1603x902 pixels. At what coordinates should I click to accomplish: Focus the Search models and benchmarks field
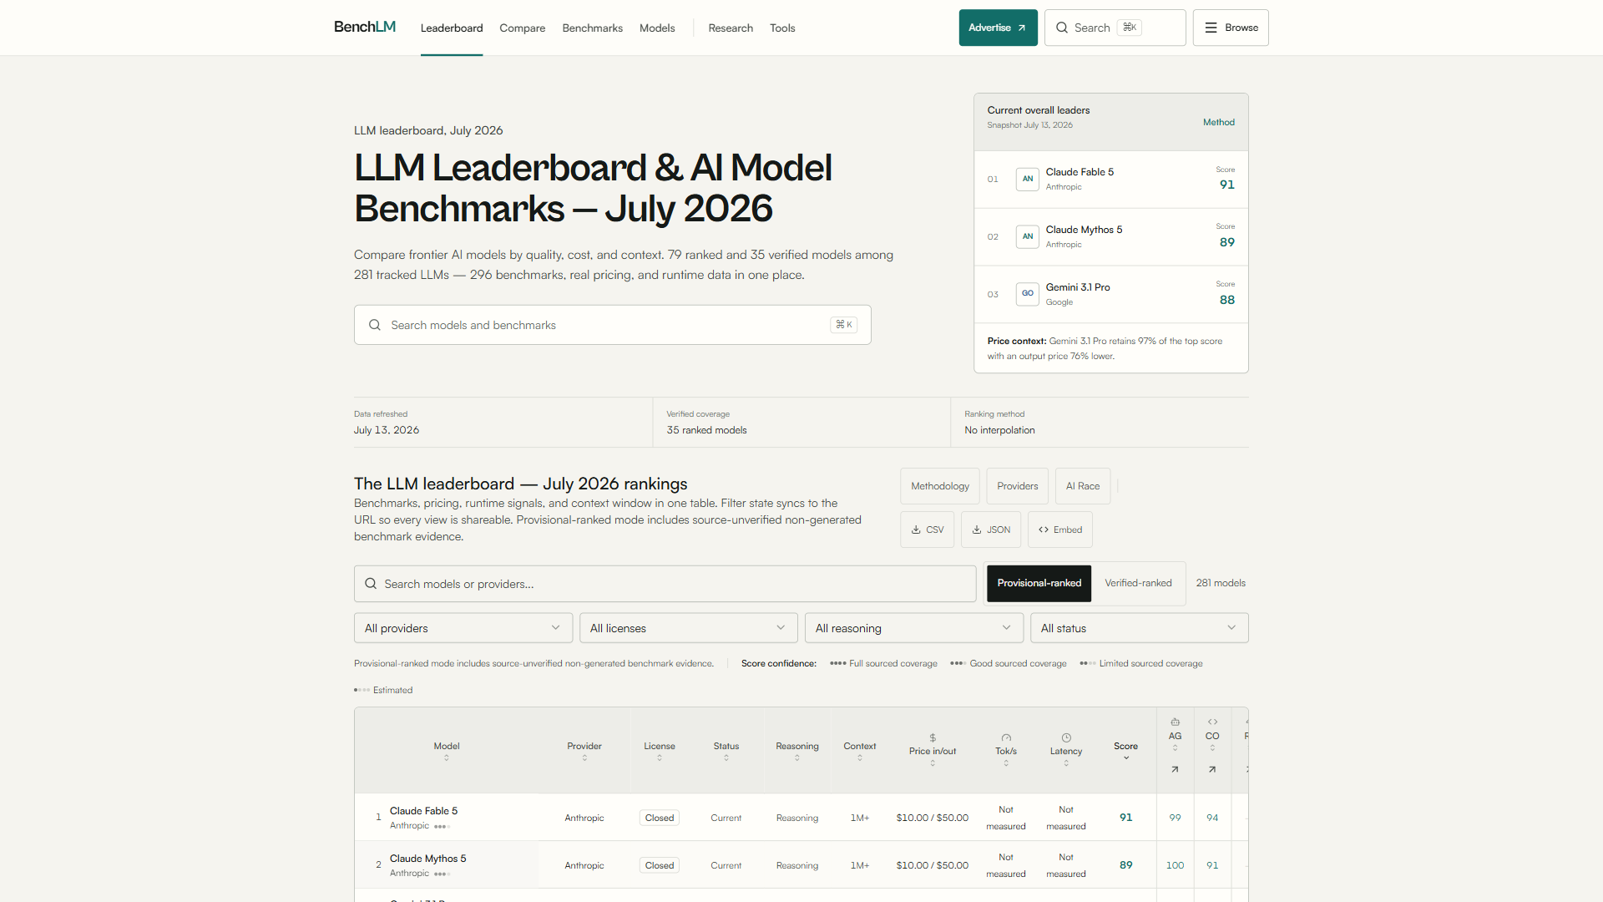pos(612,325)
